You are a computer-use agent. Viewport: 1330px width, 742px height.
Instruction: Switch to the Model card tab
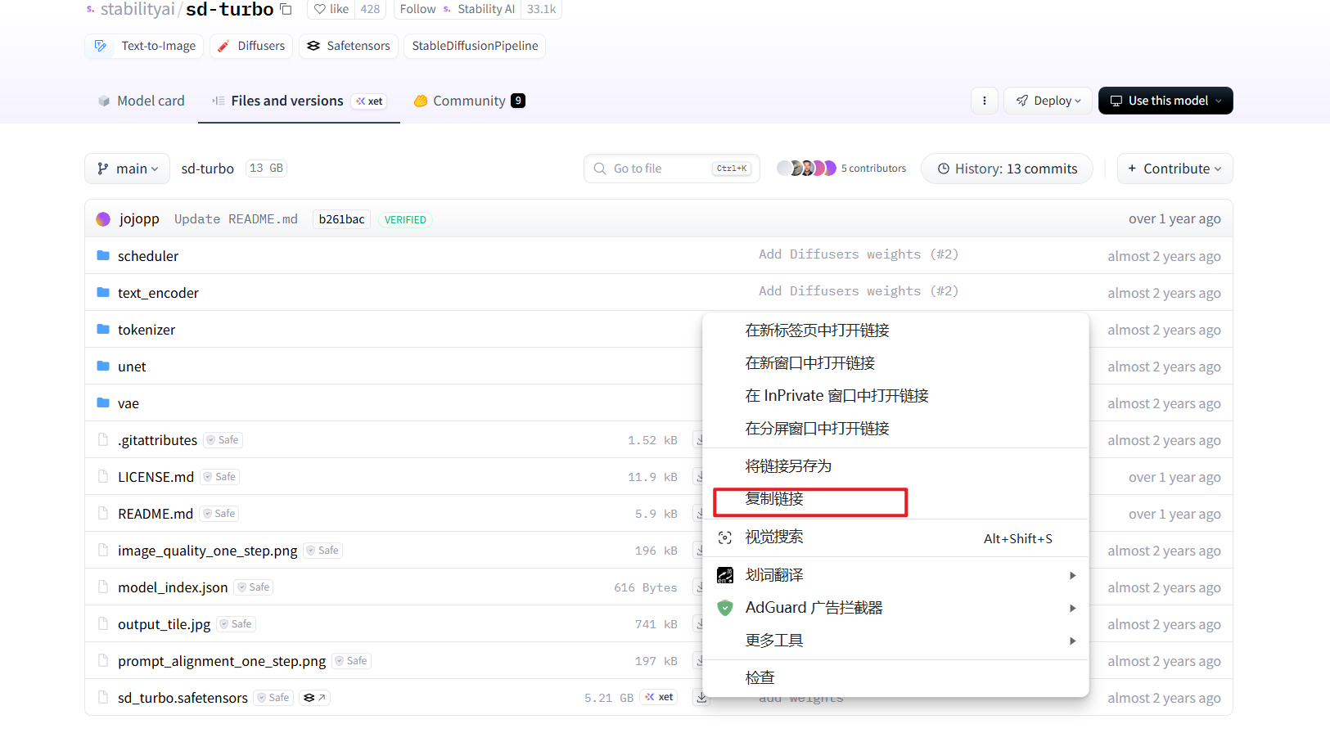(142, 101)
